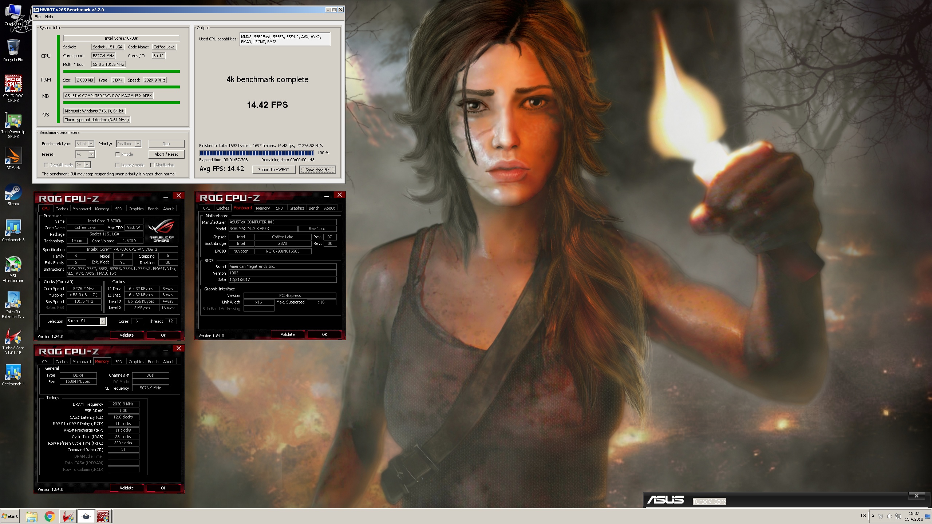This screenshot has width=932, height=524.
Task: Open the File menu in HWBOT x265
Action: (37, 17)
